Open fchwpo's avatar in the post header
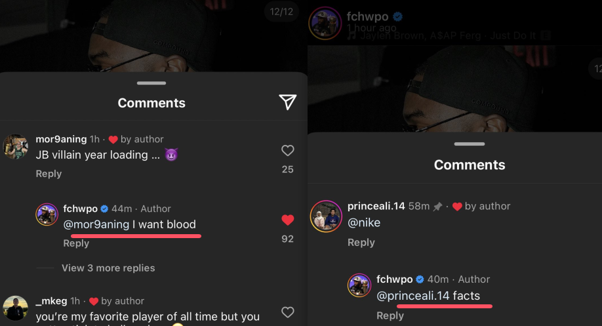The image size is (602, 326). click(325, 23)
